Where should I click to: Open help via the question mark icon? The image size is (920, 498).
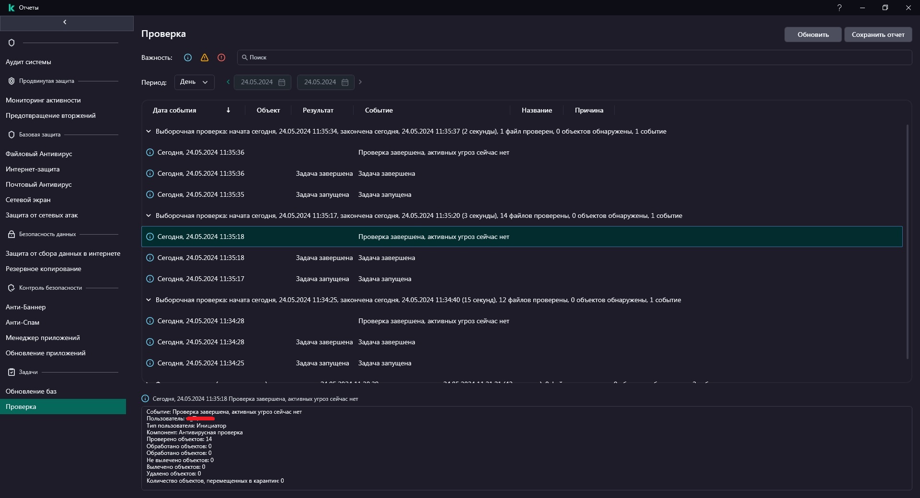(839, 8)
